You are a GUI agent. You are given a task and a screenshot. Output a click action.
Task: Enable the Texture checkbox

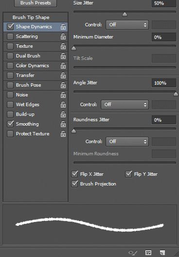click(x=10, y=46)
